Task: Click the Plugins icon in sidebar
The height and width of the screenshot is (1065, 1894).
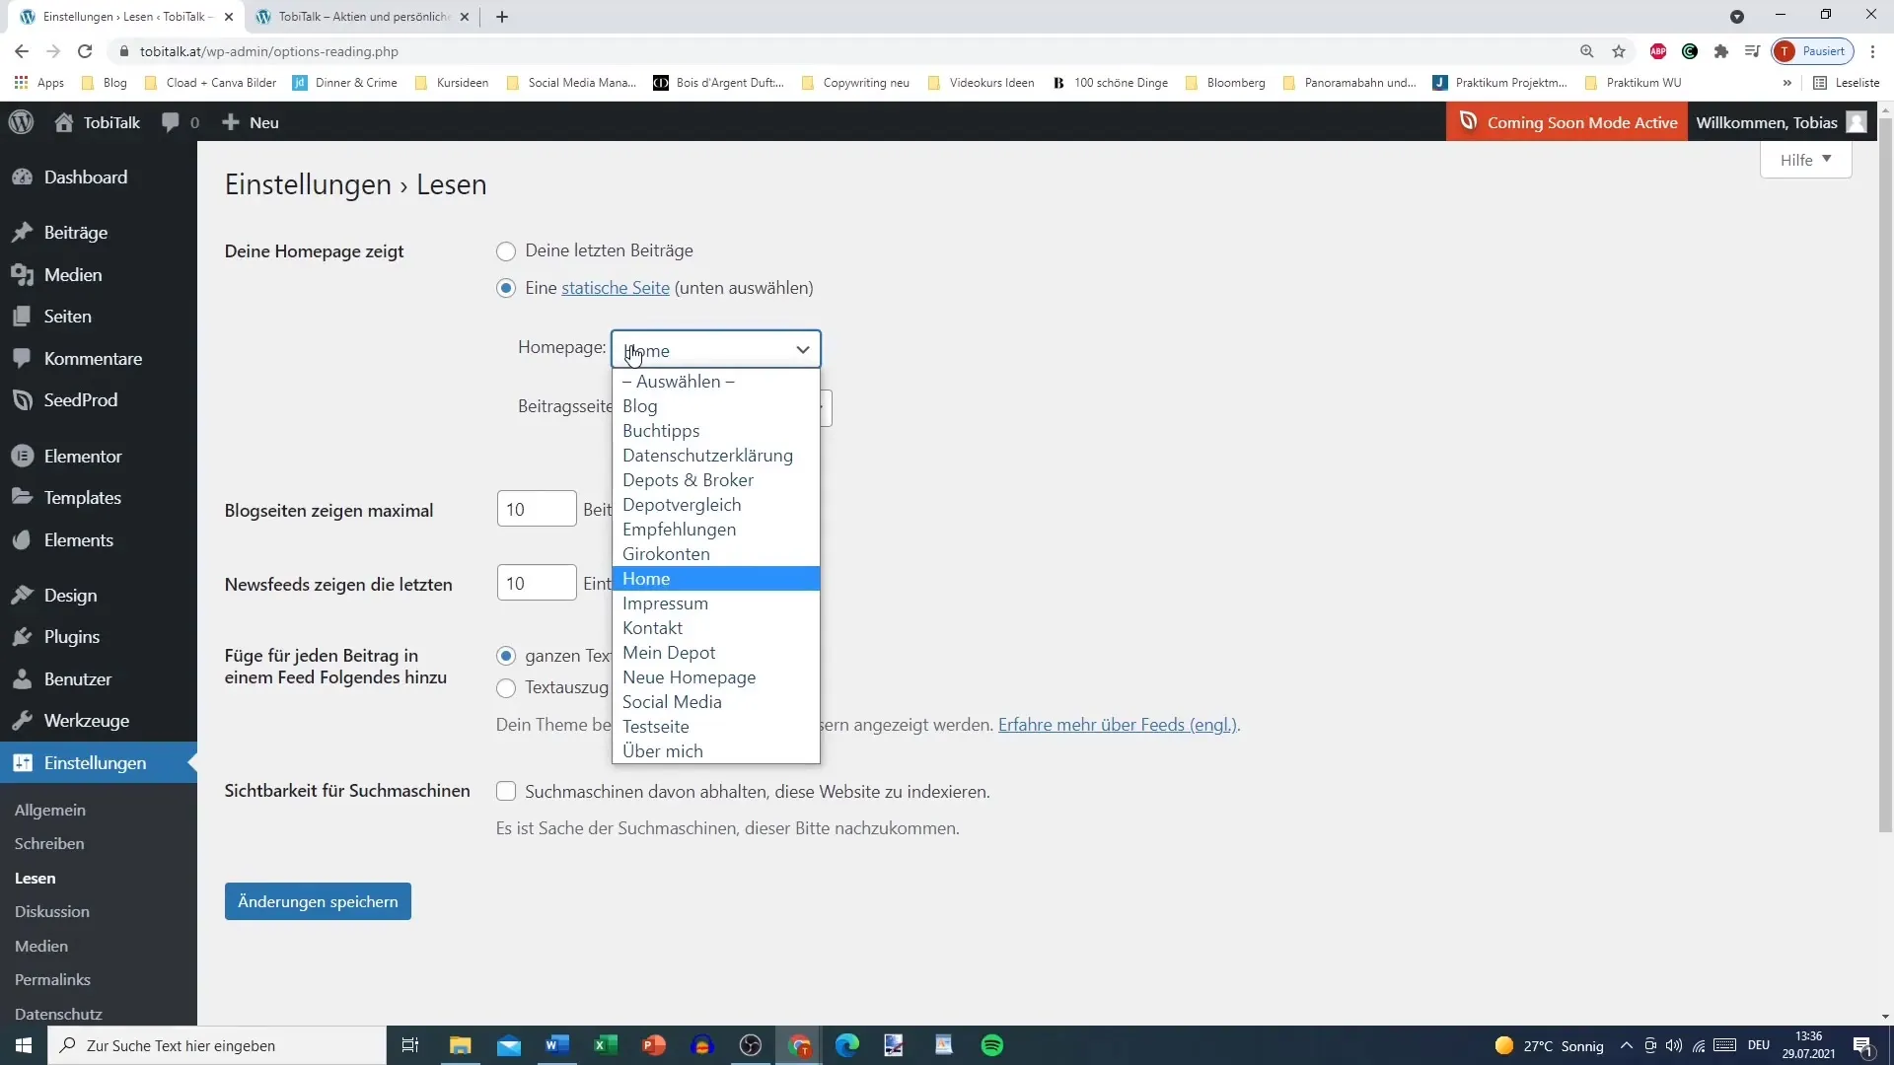Action: point(22,637)
